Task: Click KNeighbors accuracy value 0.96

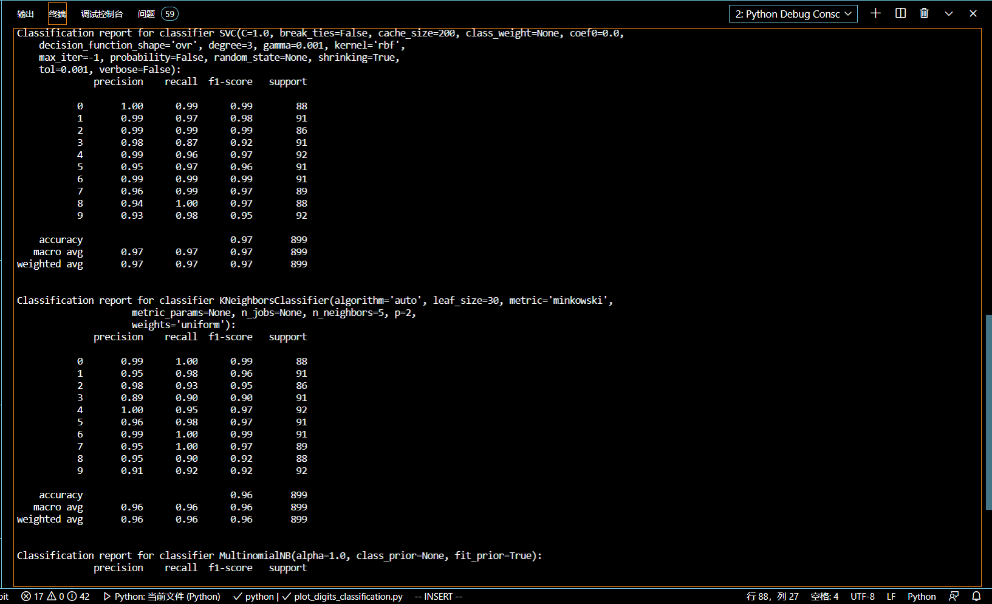Action: pos(241,495)
